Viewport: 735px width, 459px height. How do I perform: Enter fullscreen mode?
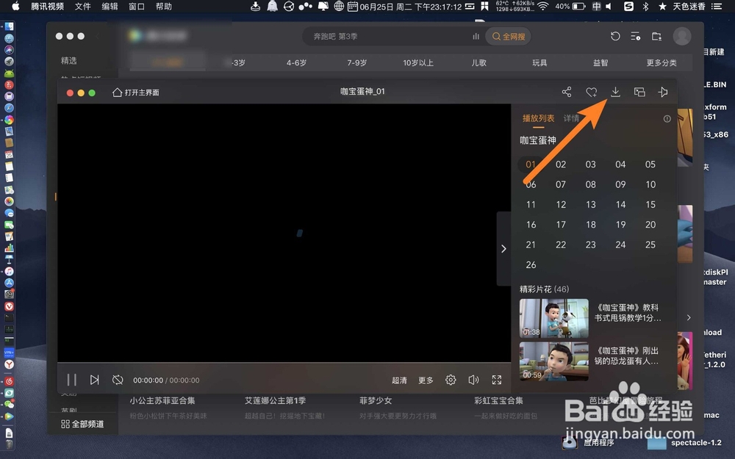coord(496,380)
